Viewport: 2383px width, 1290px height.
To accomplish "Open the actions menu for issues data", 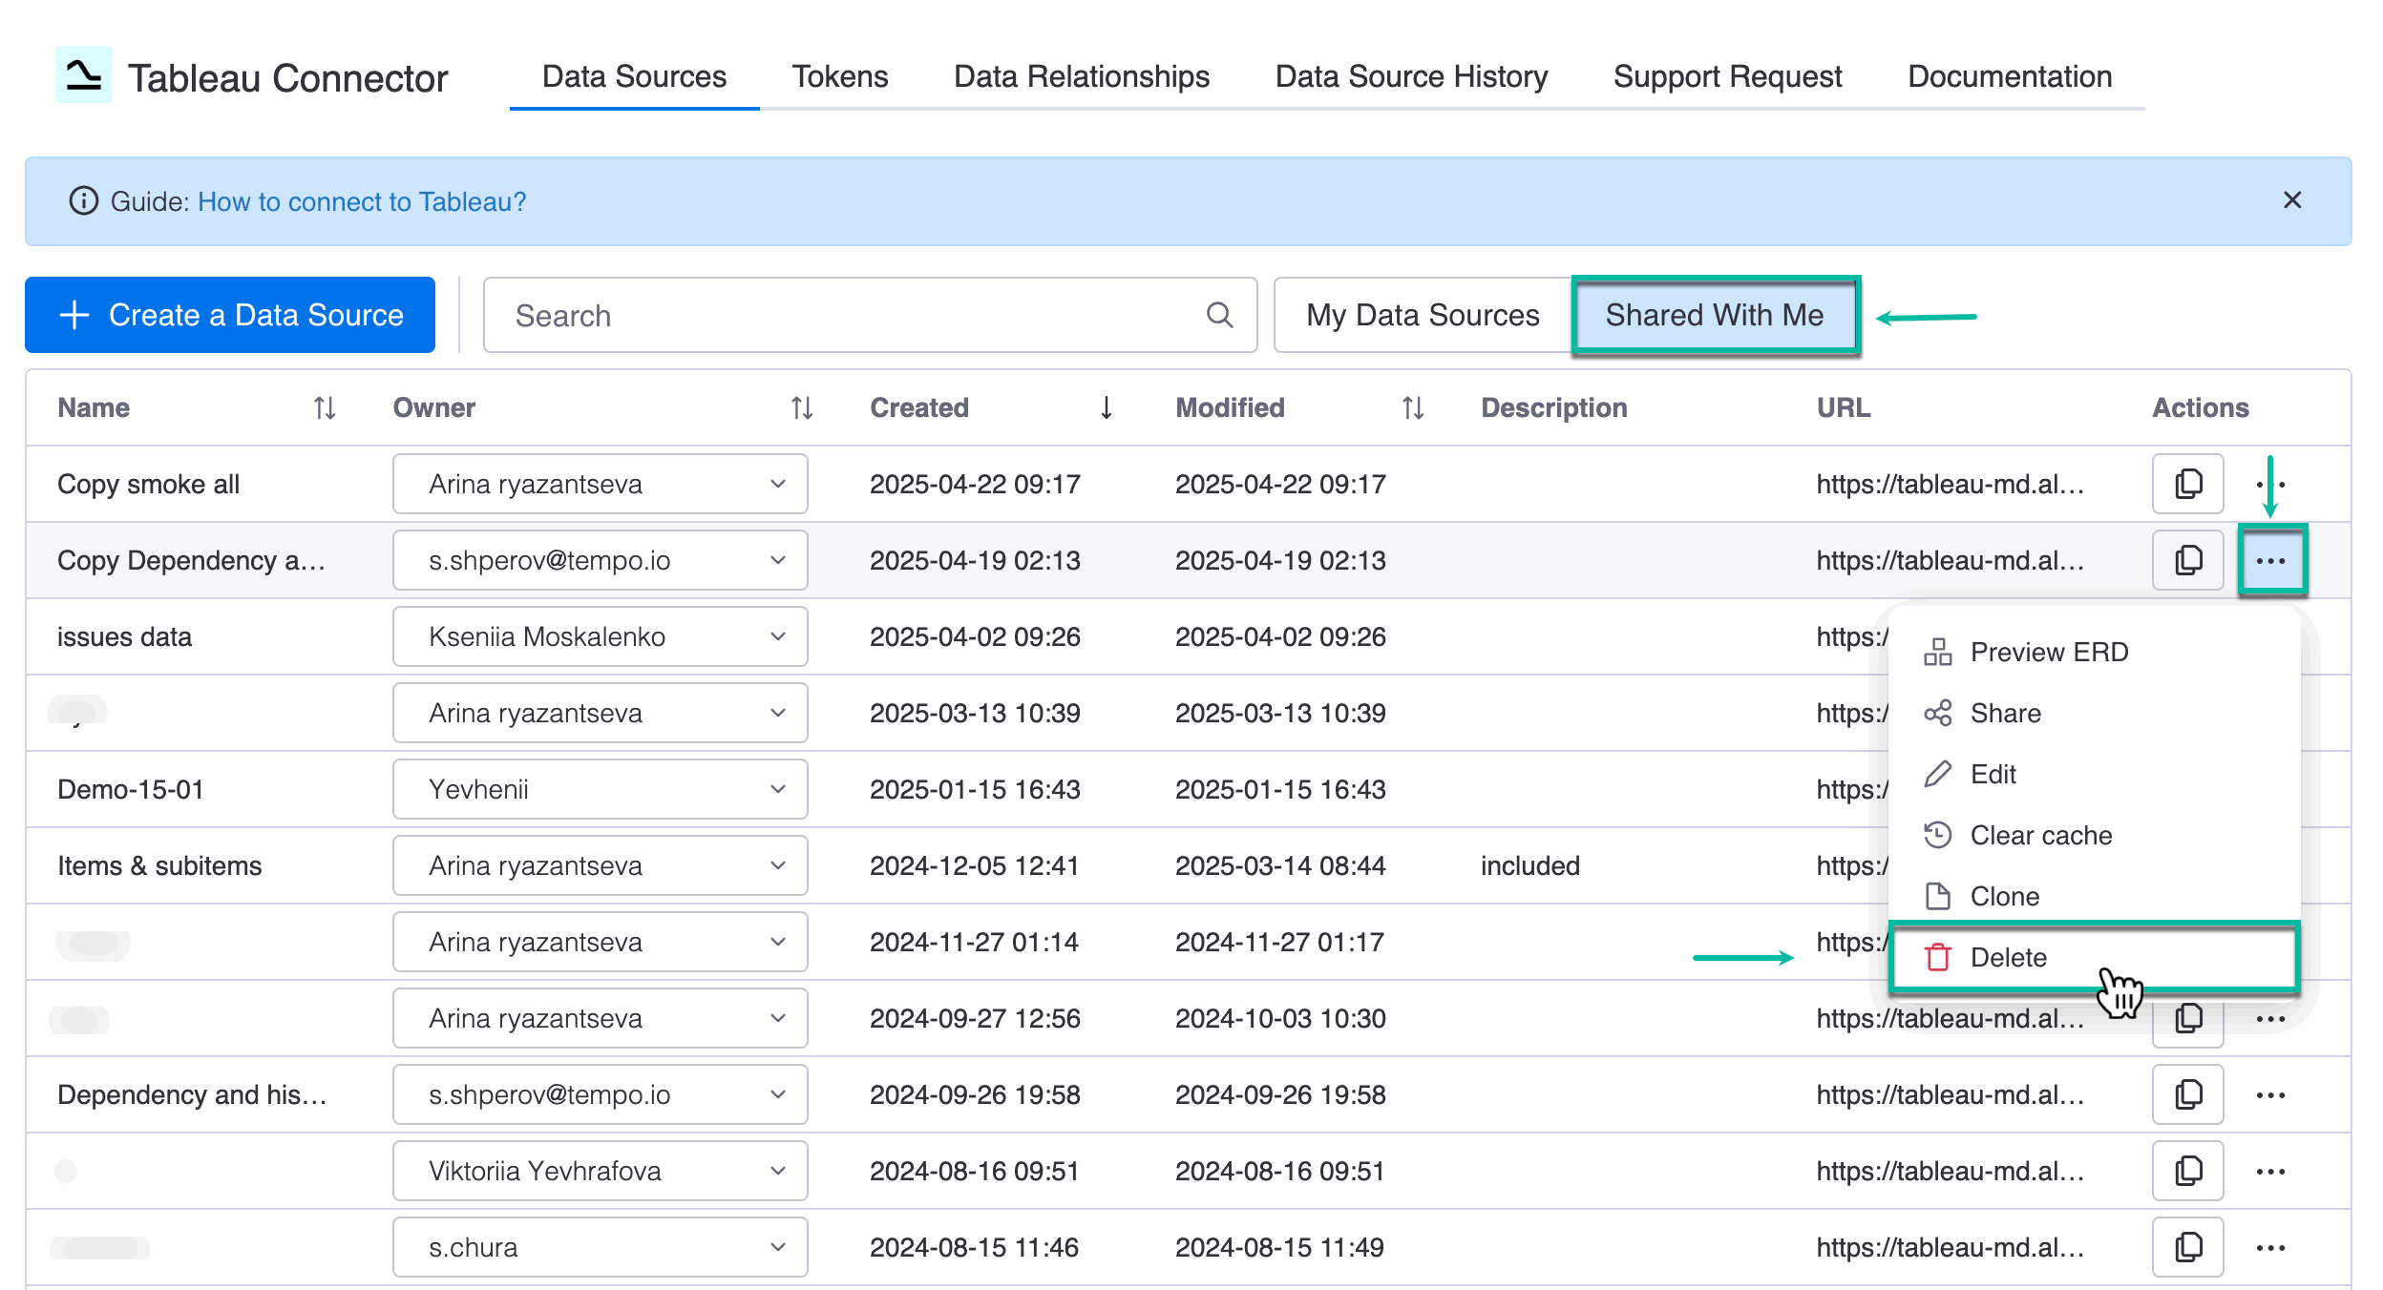I will pos(2271,636).
